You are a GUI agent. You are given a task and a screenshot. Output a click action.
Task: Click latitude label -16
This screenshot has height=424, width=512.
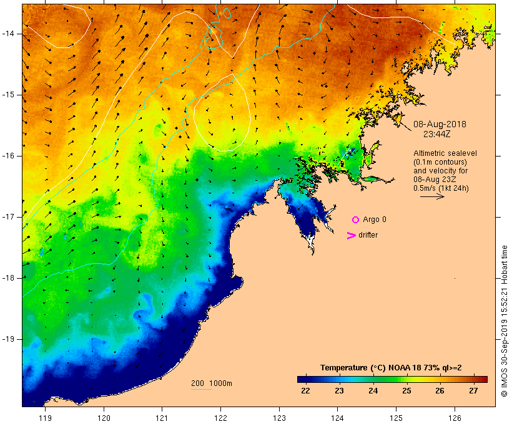(8, 156)
